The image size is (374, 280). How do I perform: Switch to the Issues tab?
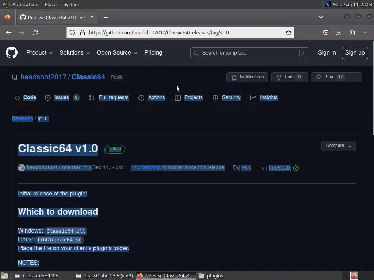click(62, 97)
